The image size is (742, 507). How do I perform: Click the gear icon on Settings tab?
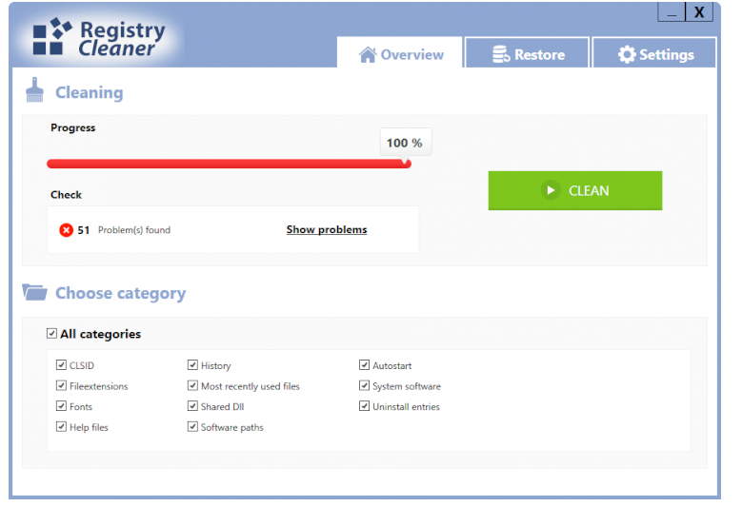click(627, 55)
